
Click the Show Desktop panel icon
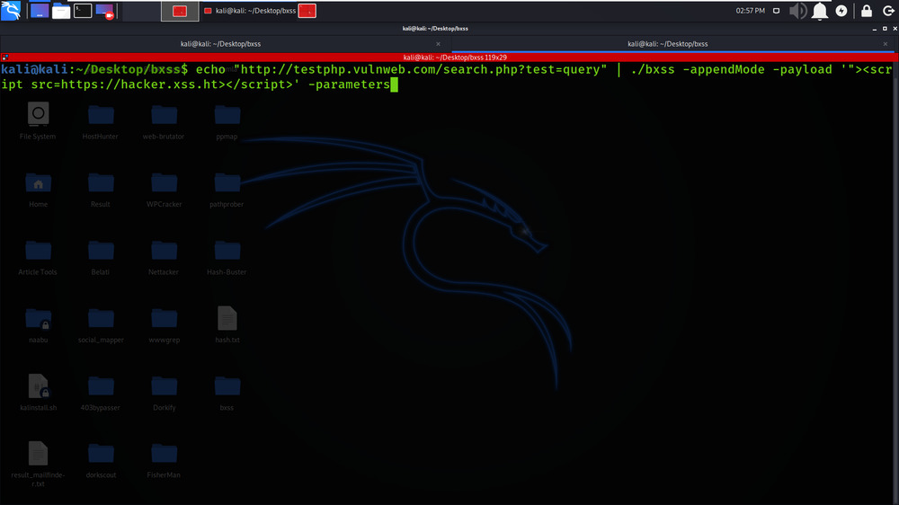(39, 11)
